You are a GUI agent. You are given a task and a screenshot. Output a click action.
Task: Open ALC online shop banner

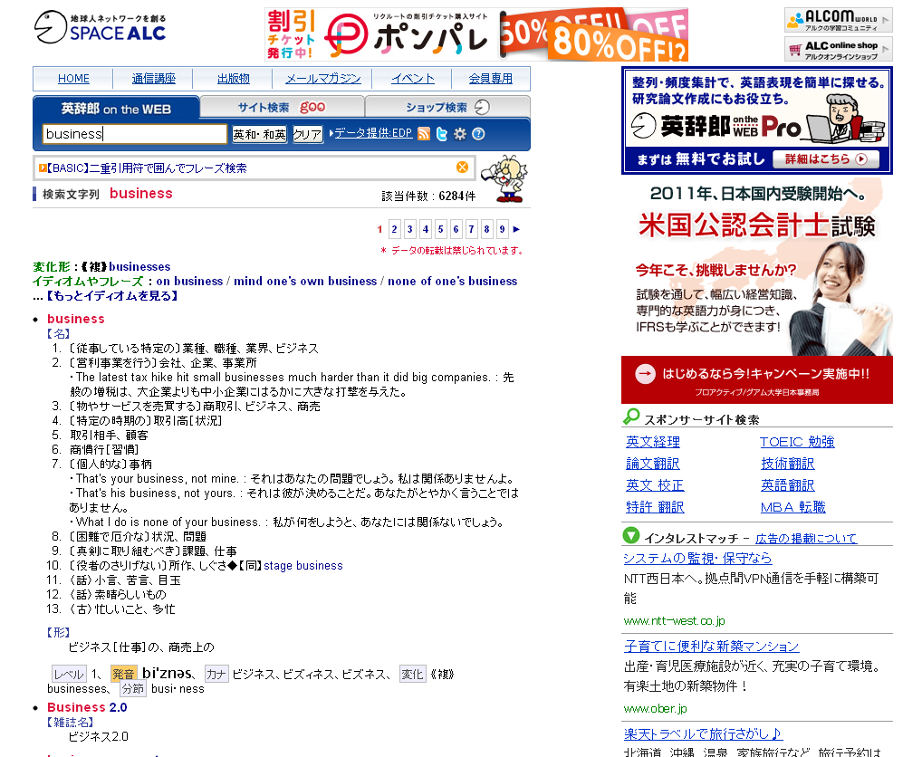(x=838, y=50)
